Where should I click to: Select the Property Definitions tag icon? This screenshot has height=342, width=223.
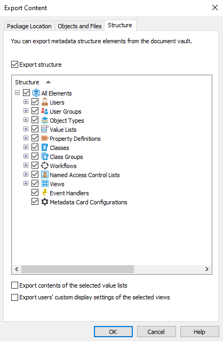(x=45, y=139)
